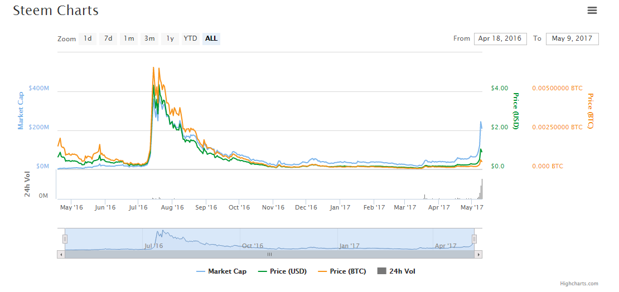Toggle the Price (BTC) series in legend
619x292 pixels.
[x=342, y=271]
